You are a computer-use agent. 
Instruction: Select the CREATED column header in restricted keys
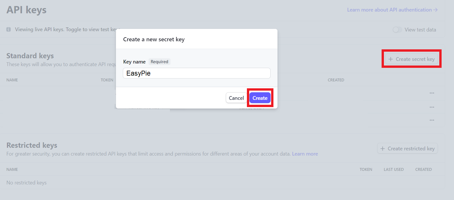point(423,169)
